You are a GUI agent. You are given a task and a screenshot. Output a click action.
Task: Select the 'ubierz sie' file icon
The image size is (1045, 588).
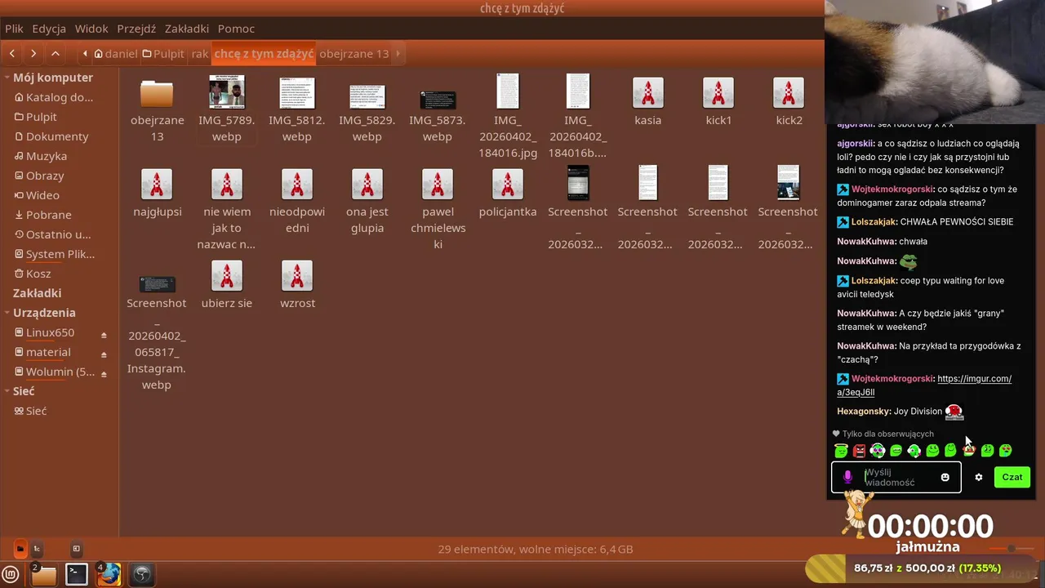click(227, 276)
